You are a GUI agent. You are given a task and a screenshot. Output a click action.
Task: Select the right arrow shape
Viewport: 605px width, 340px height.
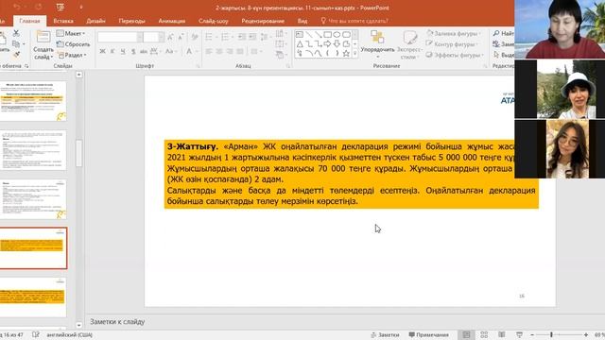click(327, 44)
